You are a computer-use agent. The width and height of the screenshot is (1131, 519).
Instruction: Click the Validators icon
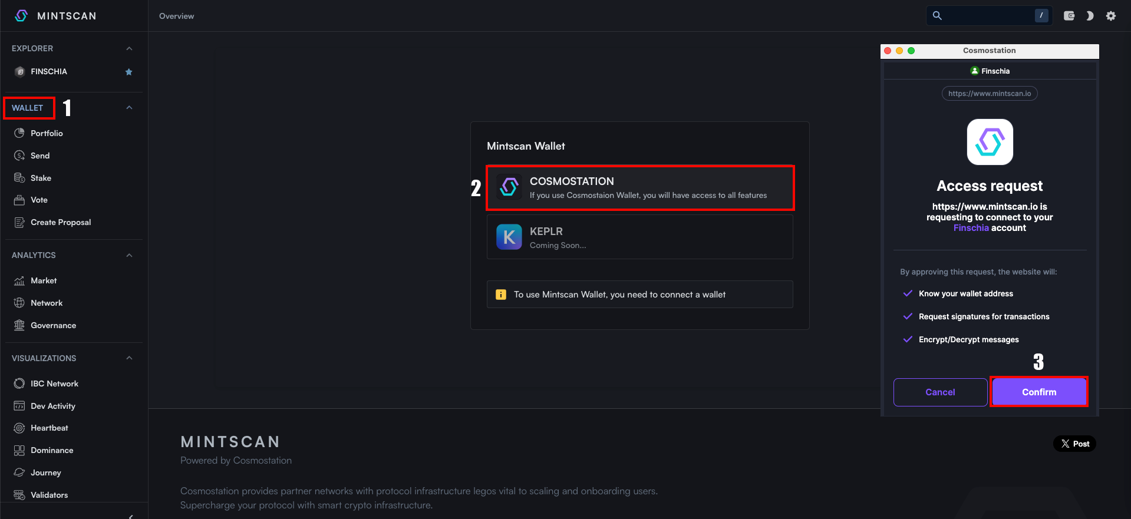(19, 495)
